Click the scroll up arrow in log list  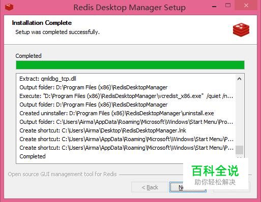point(239,79)
